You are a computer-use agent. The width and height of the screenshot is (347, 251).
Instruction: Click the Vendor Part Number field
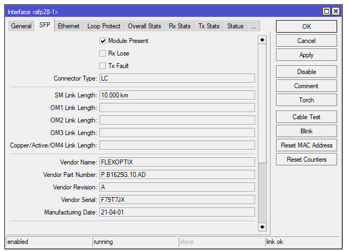click(177, 175)
